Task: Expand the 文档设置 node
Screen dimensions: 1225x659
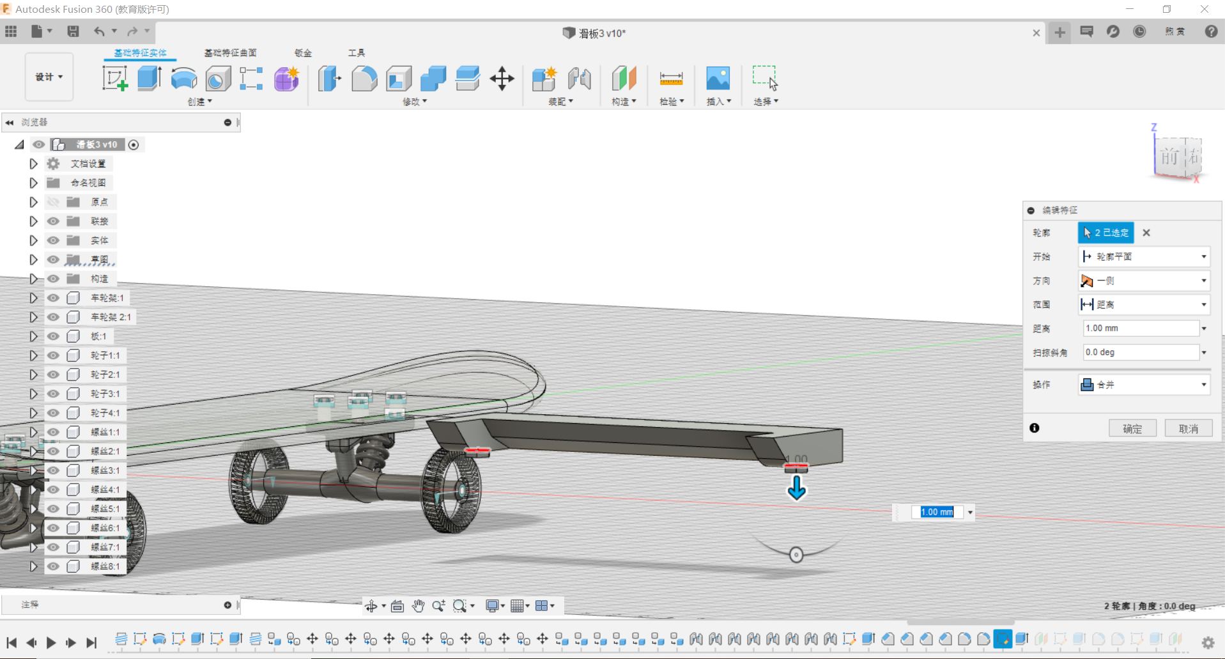Action: tap(33, 164)
